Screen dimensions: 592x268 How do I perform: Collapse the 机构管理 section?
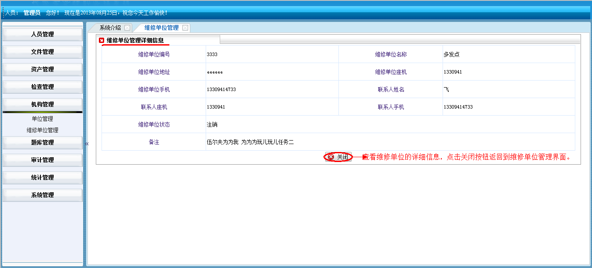pos(43,104)
